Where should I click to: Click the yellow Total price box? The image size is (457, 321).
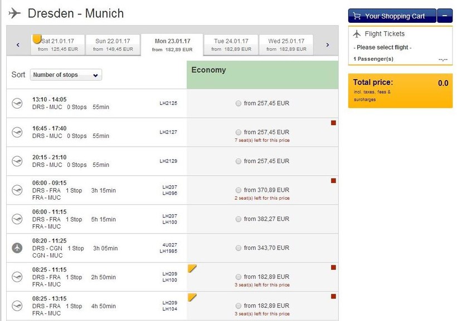tap(400, 91)
